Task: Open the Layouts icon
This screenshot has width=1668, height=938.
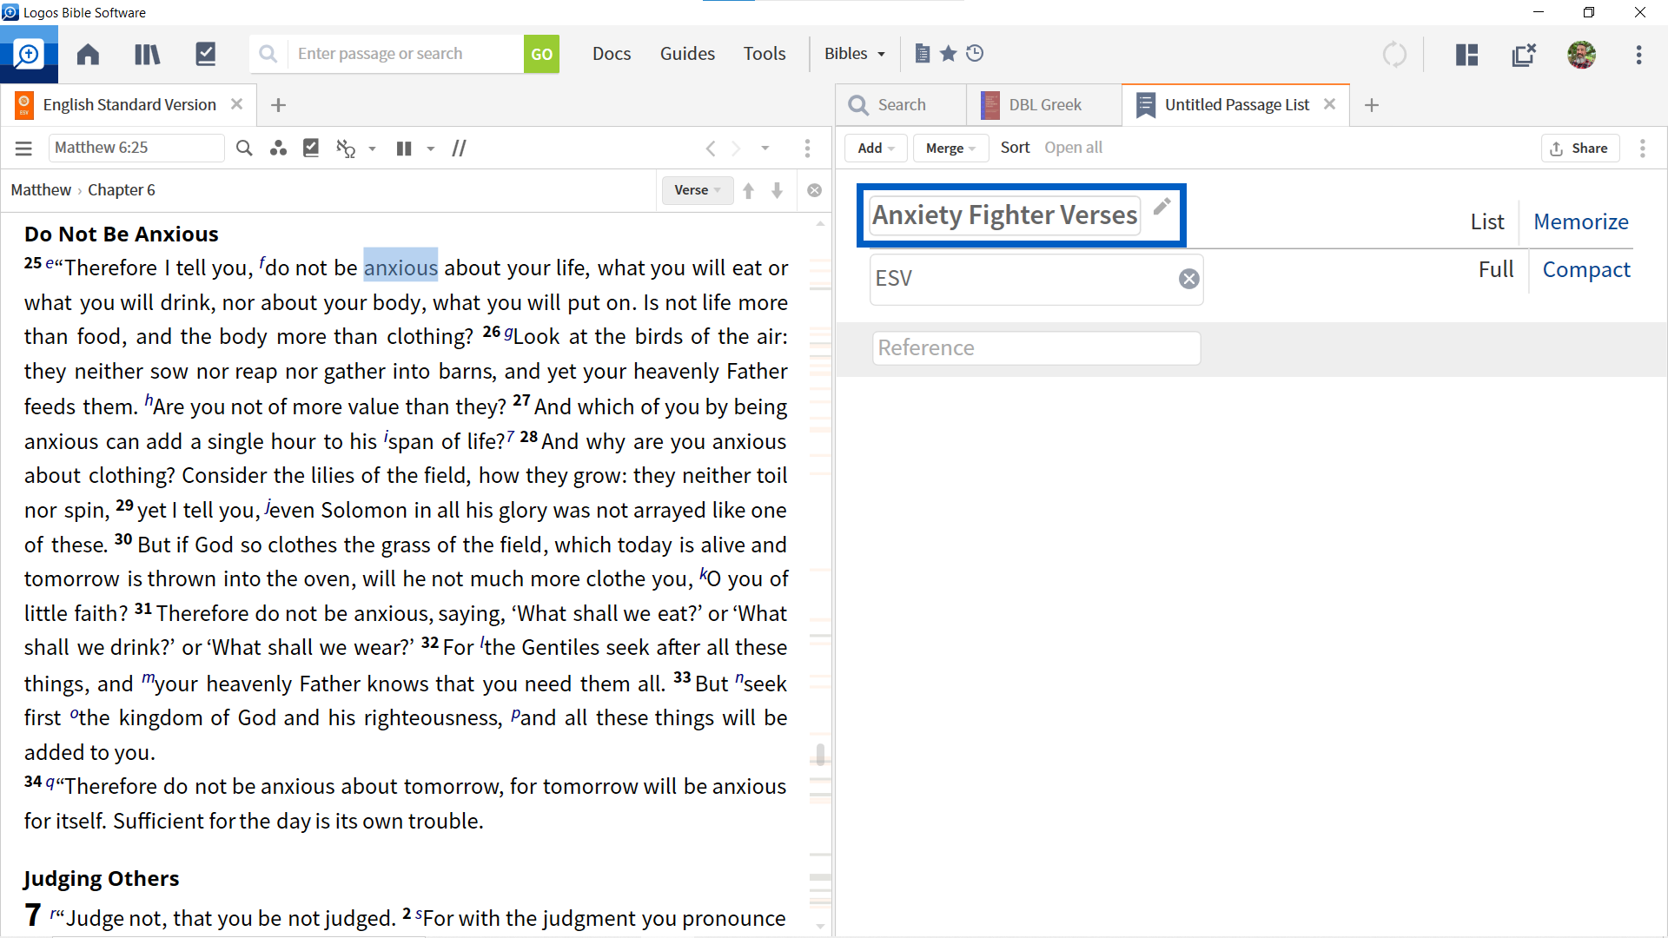Action: [1466, 54]
